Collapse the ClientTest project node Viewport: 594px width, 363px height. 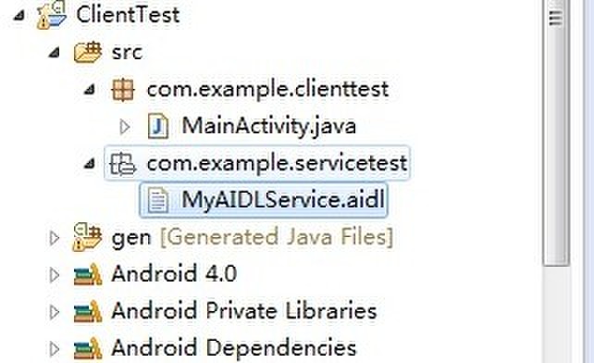(x=19, y=16)
